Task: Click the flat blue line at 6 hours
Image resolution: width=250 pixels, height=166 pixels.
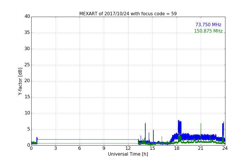Action: [x=80, y=139]
